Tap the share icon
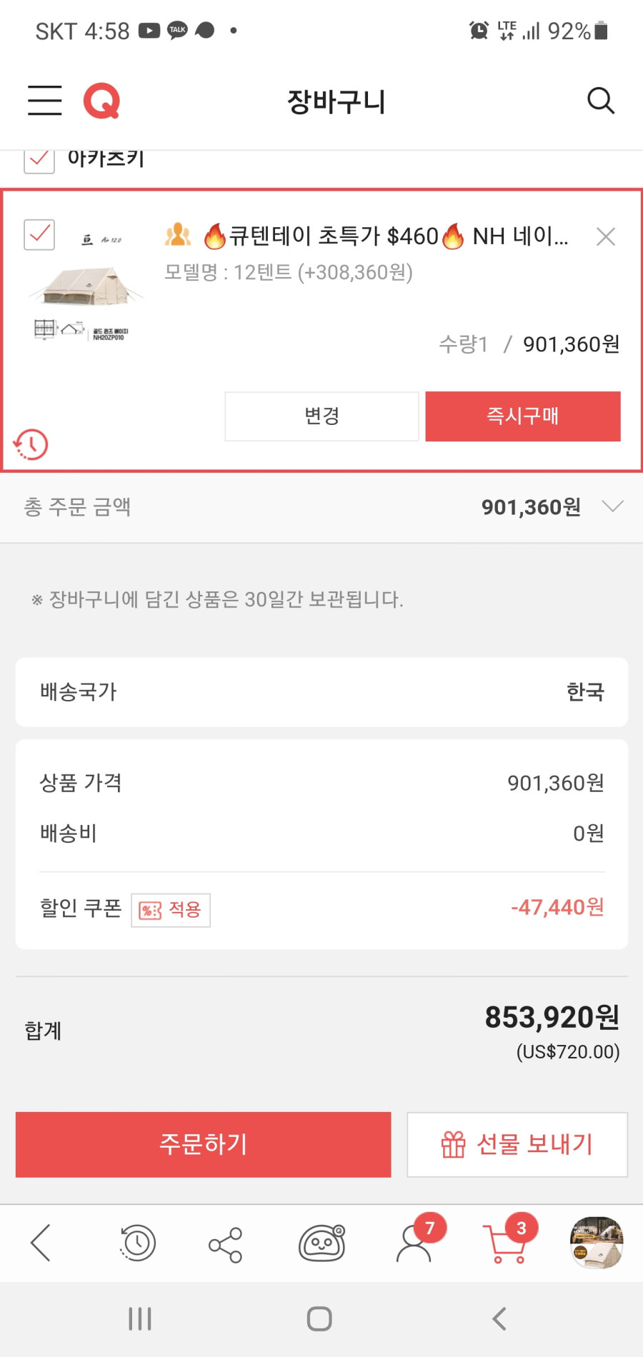The width and height of the screenshot is (643, 1357). click(x=226, y=1245)
